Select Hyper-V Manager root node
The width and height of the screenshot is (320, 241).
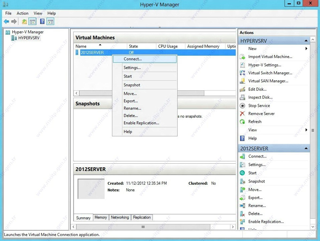click(x=28, y=32)
